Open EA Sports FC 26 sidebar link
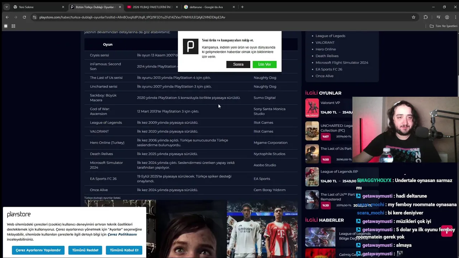This screenshot has width=459, height=258. coord(329,69)
